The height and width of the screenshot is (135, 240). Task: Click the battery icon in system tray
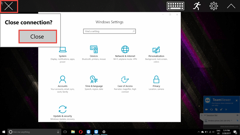[206, 132]
